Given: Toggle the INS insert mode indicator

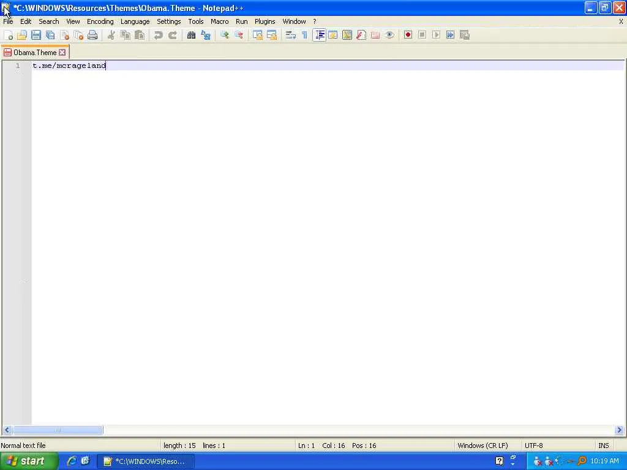Looking at the screenshot, I should tap(604, 446).
